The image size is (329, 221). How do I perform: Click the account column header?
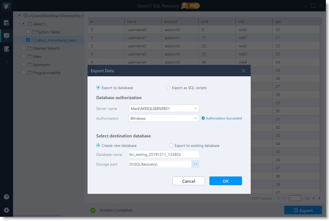(180, 21)
